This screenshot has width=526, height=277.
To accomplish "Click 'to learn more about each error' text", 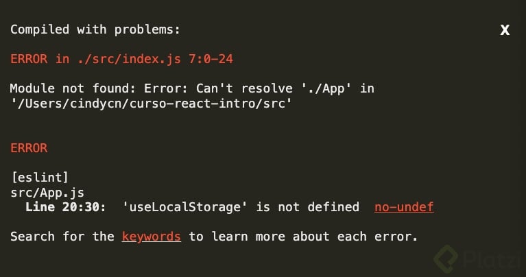I will (x=303, y=237).
